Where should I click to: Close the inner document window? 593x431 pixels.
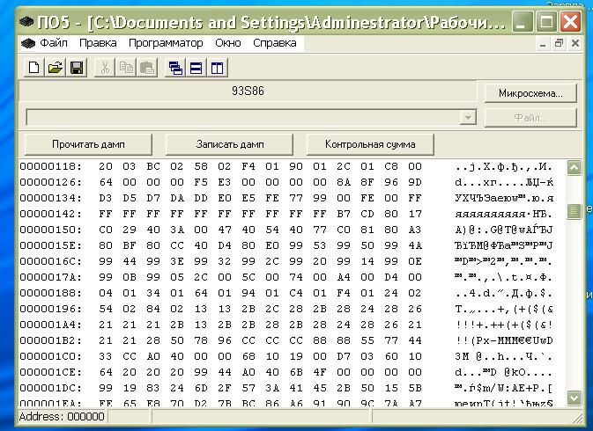click(x=575, y=44)
